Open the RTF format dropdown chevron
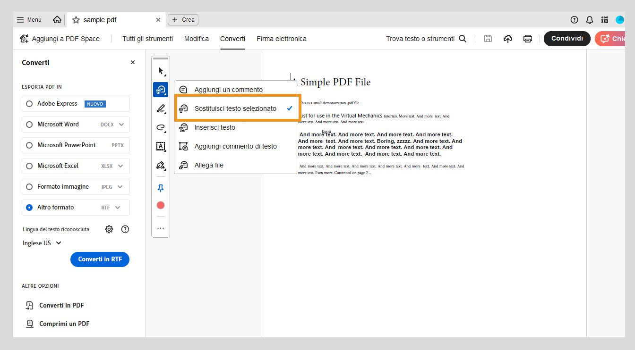 tap(118, 208)
